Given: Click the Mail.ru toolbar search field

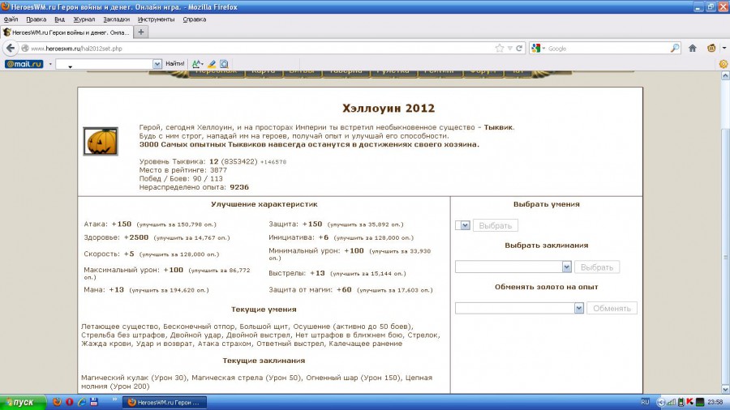Looking at the screenshot, I should [105, 64].
